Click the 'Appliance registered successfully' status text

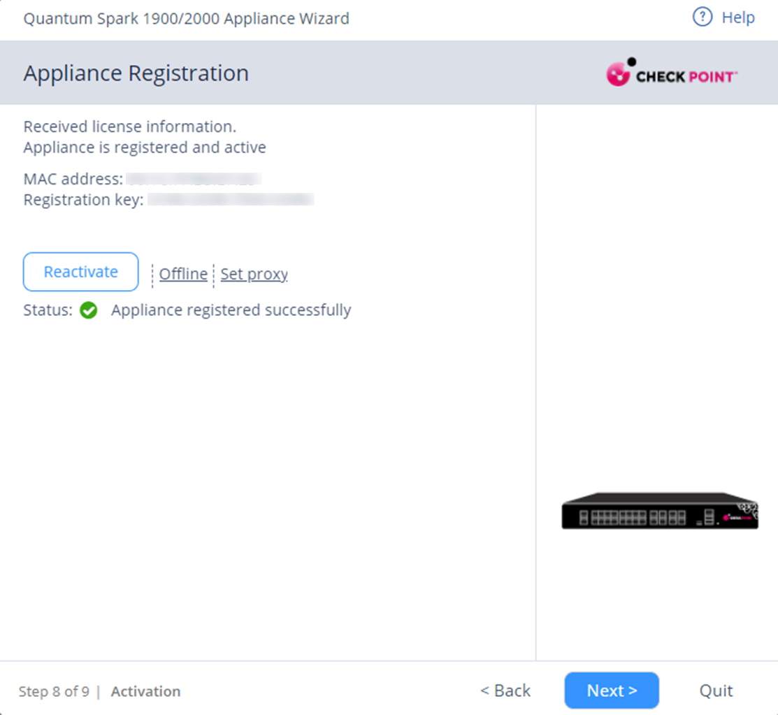(231, 310)
